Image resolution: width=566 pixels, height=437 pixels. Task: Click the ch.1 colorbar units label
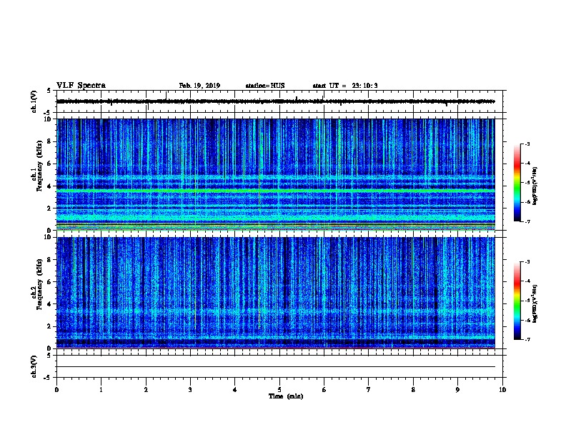tap(535, 186)
